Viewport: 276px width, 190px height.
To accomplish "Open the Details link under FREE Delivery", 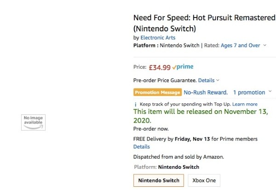I will tap(141, 147).
